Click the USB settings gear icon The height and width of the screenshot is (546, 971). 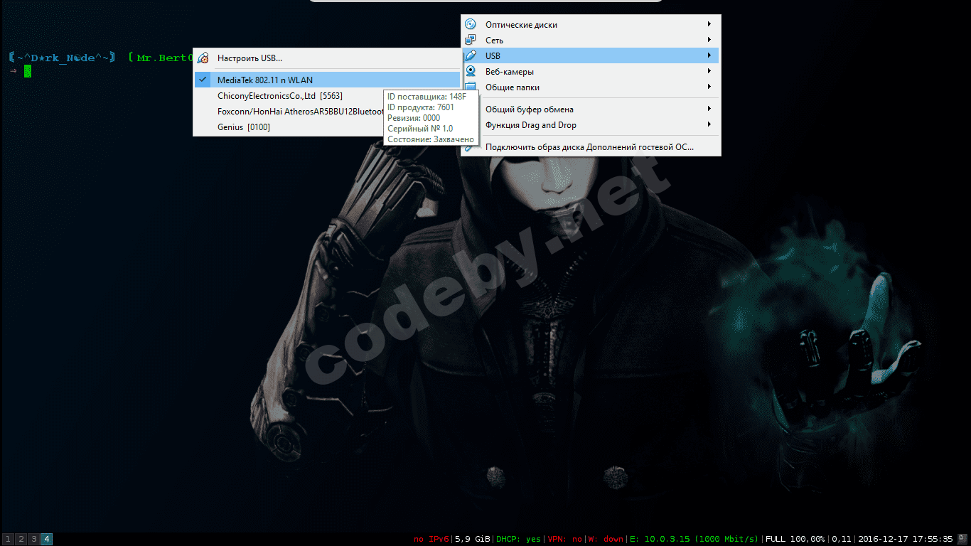point(203,58)
